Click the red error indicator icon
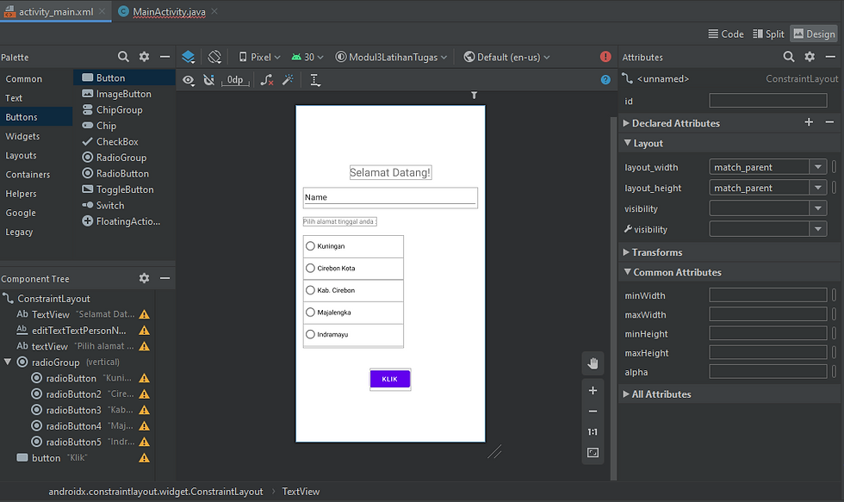Image resolution: width=844 pixels, height=502 pixels. [x=605, y=57]
